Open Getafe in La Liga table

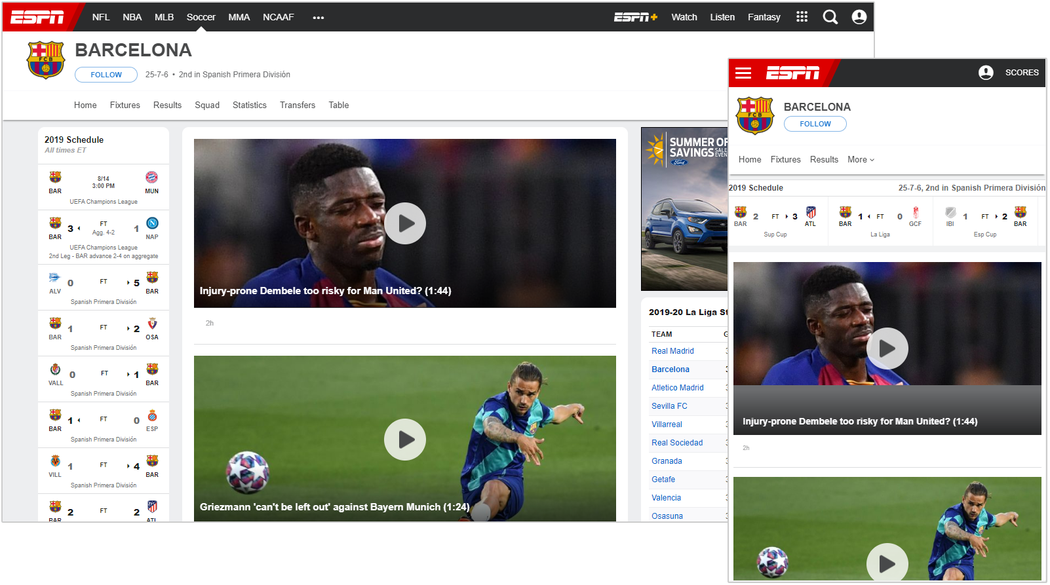point(663,480)
